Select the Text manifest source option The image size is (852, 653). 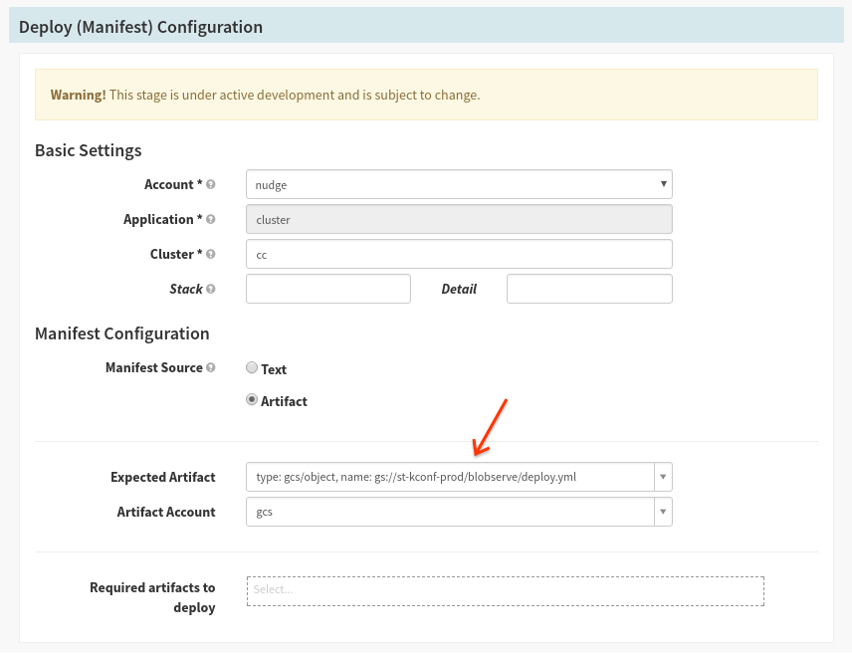pos(252,367)
